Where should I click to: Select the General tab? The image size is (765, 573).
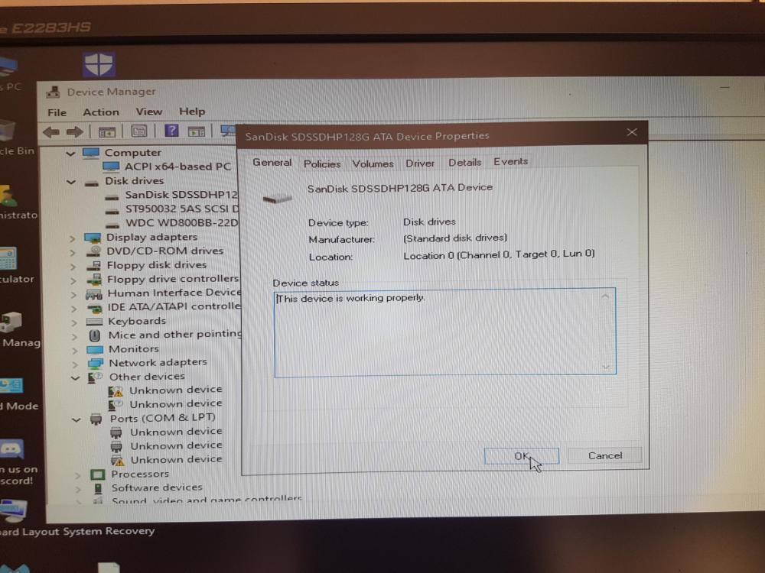pos(272,162)
